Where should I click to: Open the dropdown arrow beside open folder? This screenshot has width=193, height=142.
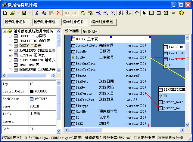pos(18,13)
